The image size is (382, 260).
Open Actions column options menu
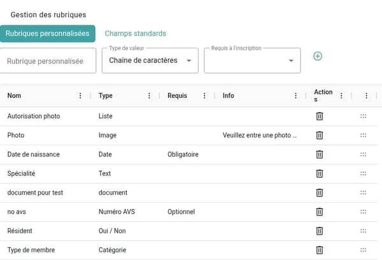341,95
